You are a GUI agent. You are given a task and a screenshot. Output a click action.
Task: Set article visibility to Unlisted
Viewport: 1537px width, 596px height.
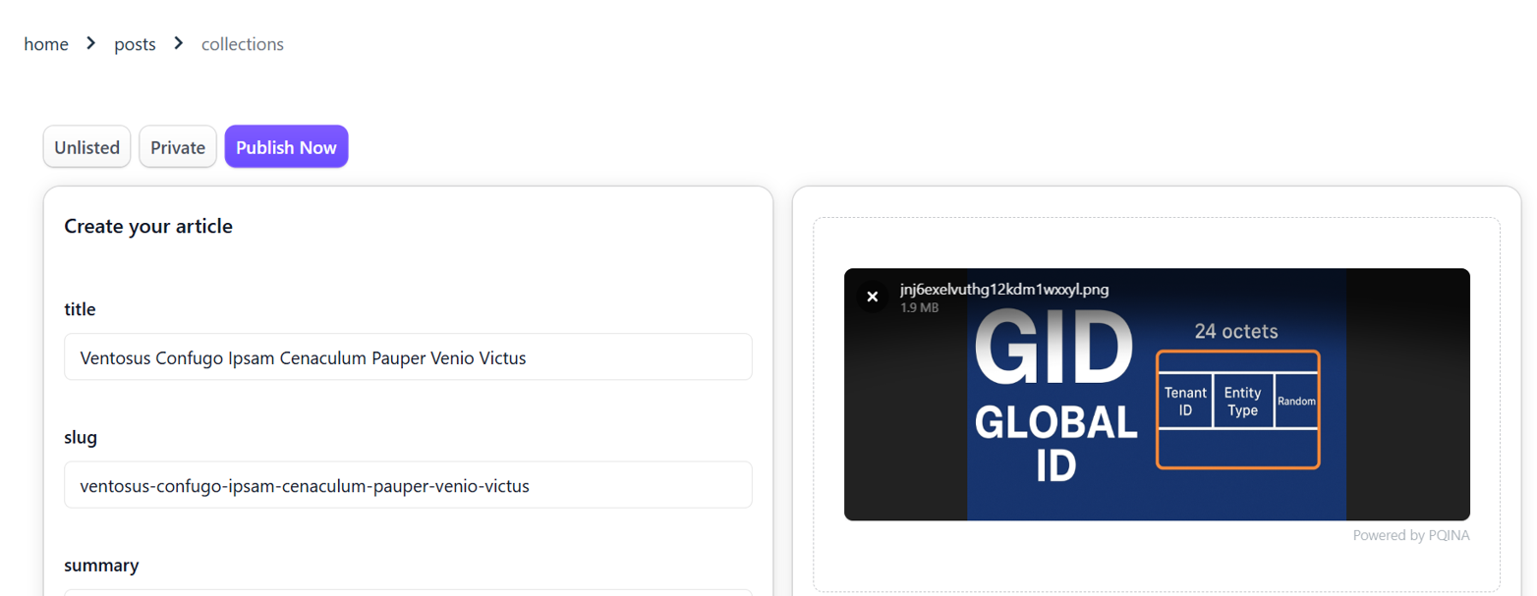[86, 147]
